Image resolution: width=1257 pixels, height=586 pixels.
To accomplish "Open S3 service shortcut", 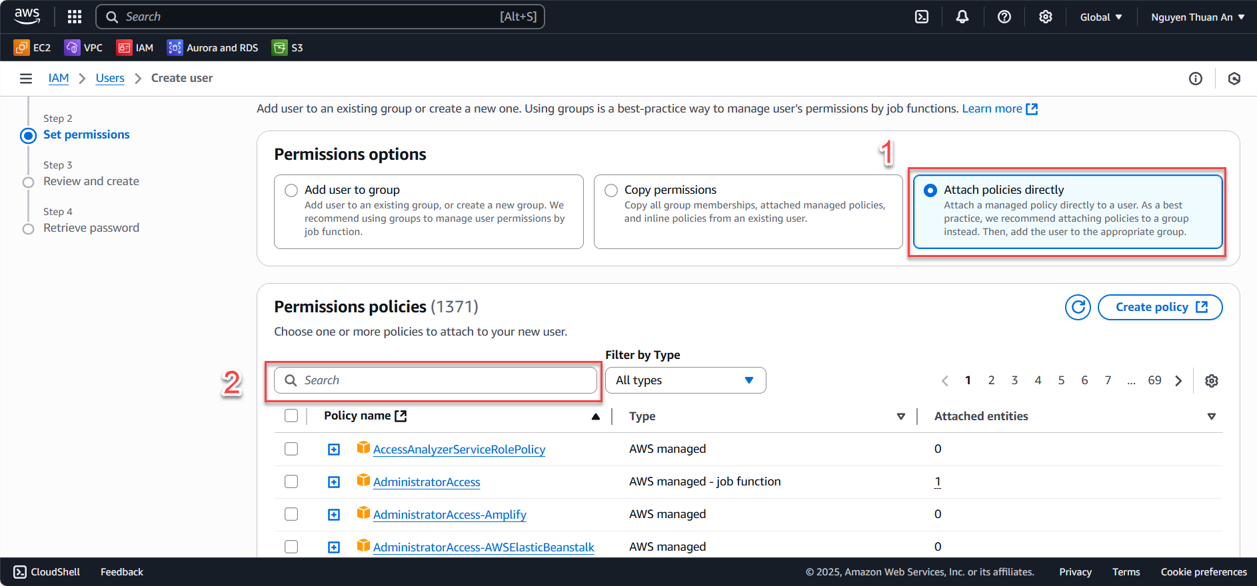I will tap(287, 47).
